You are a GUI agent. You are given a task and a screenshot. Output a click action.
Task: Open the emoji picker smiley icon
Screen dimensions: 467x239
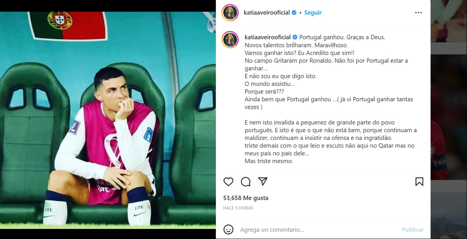point(228,230)
